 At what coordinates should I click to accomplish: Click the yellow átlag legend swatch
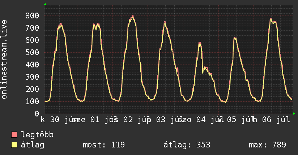14,145
